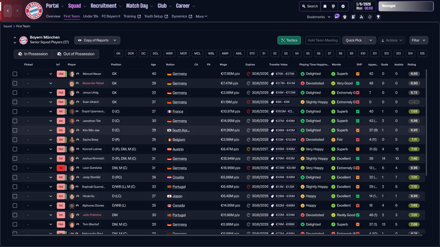Image resolution: width=440 pixels, height=247 pixels.
Task: Click the bookmark icon beside Search
Action: point(325,6)
